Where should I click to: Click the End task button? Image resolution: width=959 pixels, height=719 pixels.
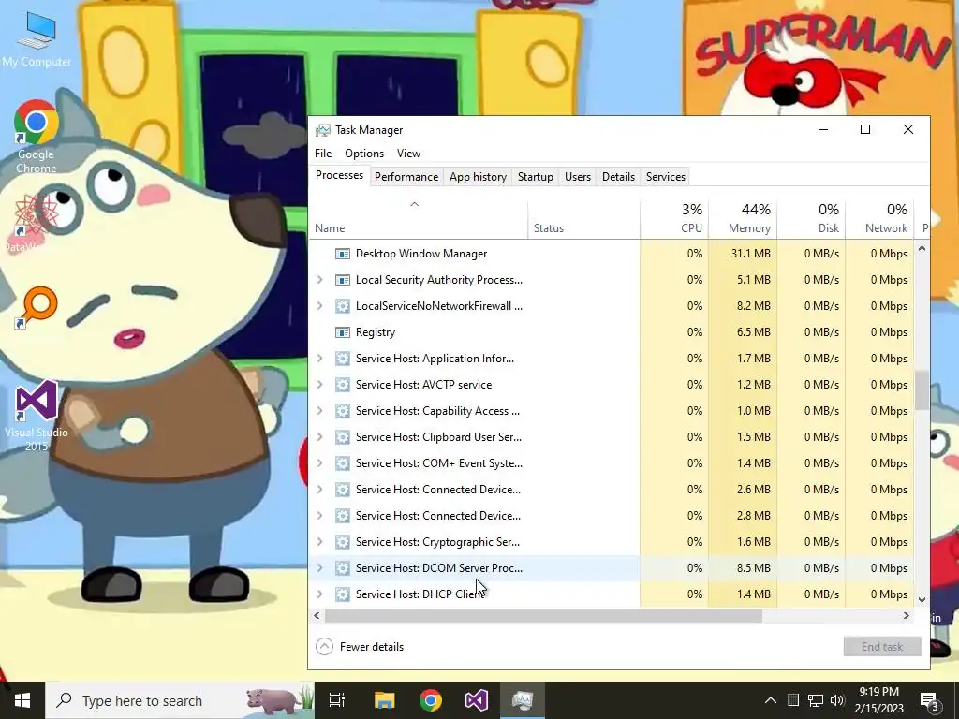click(x=882, y=647)
